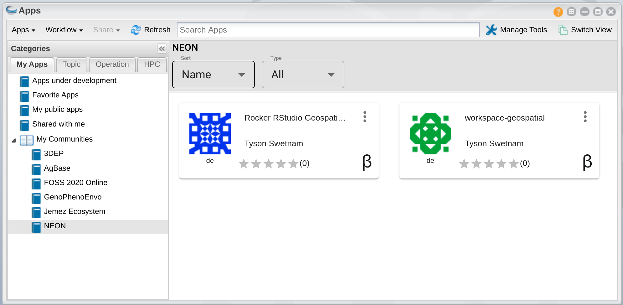Open the orange help question icon
The width and height of the screenshot is (623, 305).
point(558,12)
